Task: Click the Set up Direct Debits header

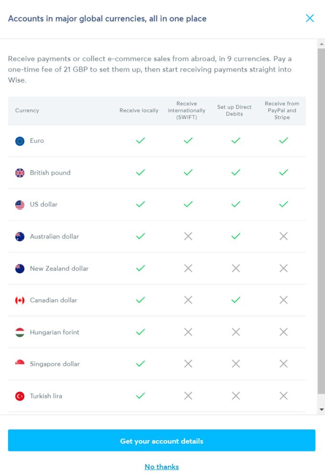Action: tap(234, 111)
